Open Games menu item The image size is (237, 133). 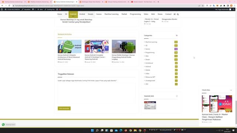(99, 14)
